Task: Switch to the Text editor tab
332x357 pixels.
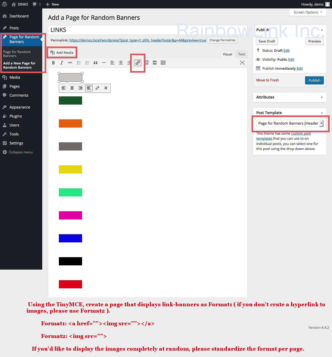Action: [241, 54]
